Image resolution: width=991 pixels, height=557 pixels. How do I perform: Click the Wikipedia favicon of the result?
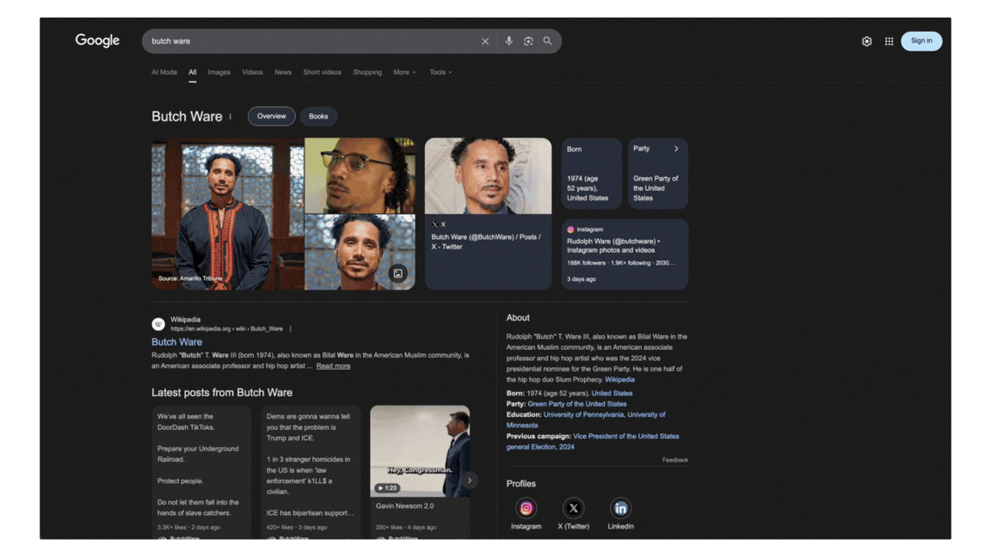coord(158,324)
